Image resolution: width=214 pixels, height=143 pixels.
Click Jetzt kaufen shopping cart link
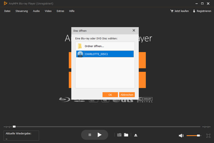click(x=179, y=11)
